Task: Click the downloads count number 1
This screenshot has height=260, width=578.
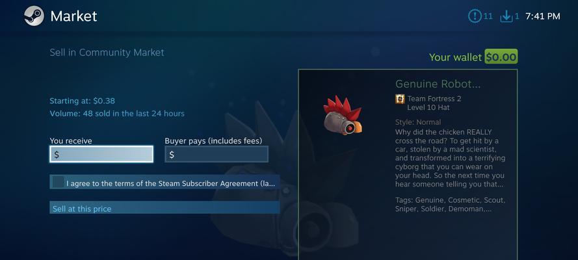Action: [517, 16]
